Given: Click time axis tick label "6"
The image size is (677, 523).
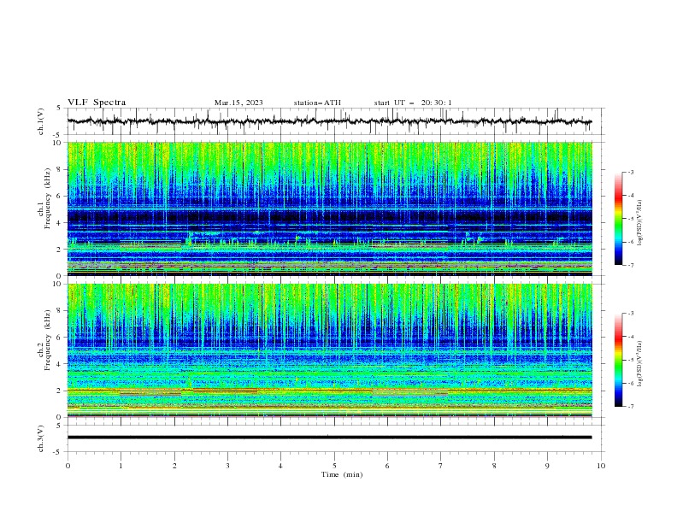Looking at the screenshot, I should pos(387,466).
